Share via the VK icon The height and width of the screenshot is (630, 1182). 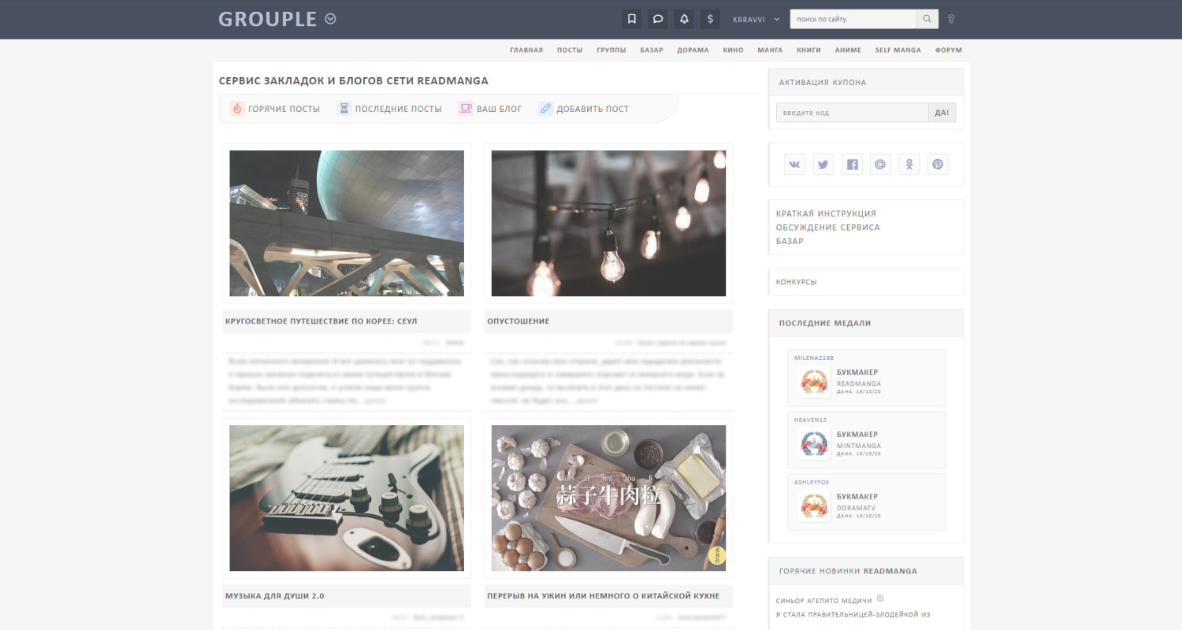[794, 164]
